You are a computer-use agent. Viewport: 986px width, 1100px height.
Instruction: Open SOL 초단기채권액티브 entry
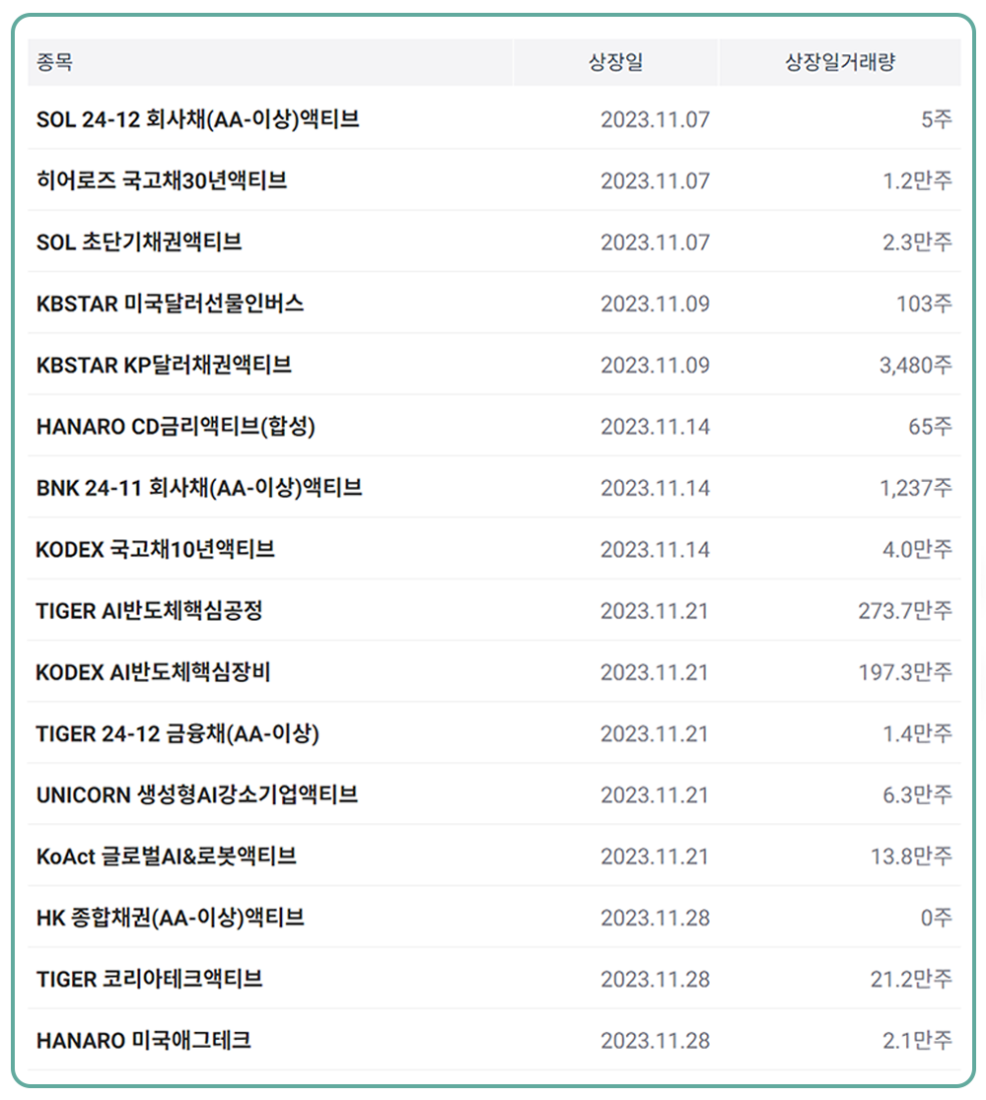point(139,242)
